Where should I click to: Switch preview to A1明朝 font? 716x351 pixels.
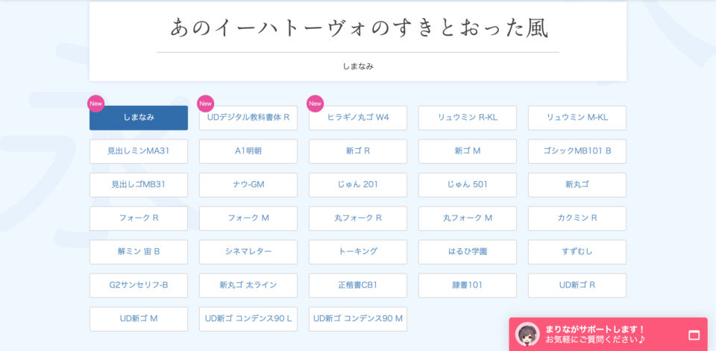coord(248,151)
